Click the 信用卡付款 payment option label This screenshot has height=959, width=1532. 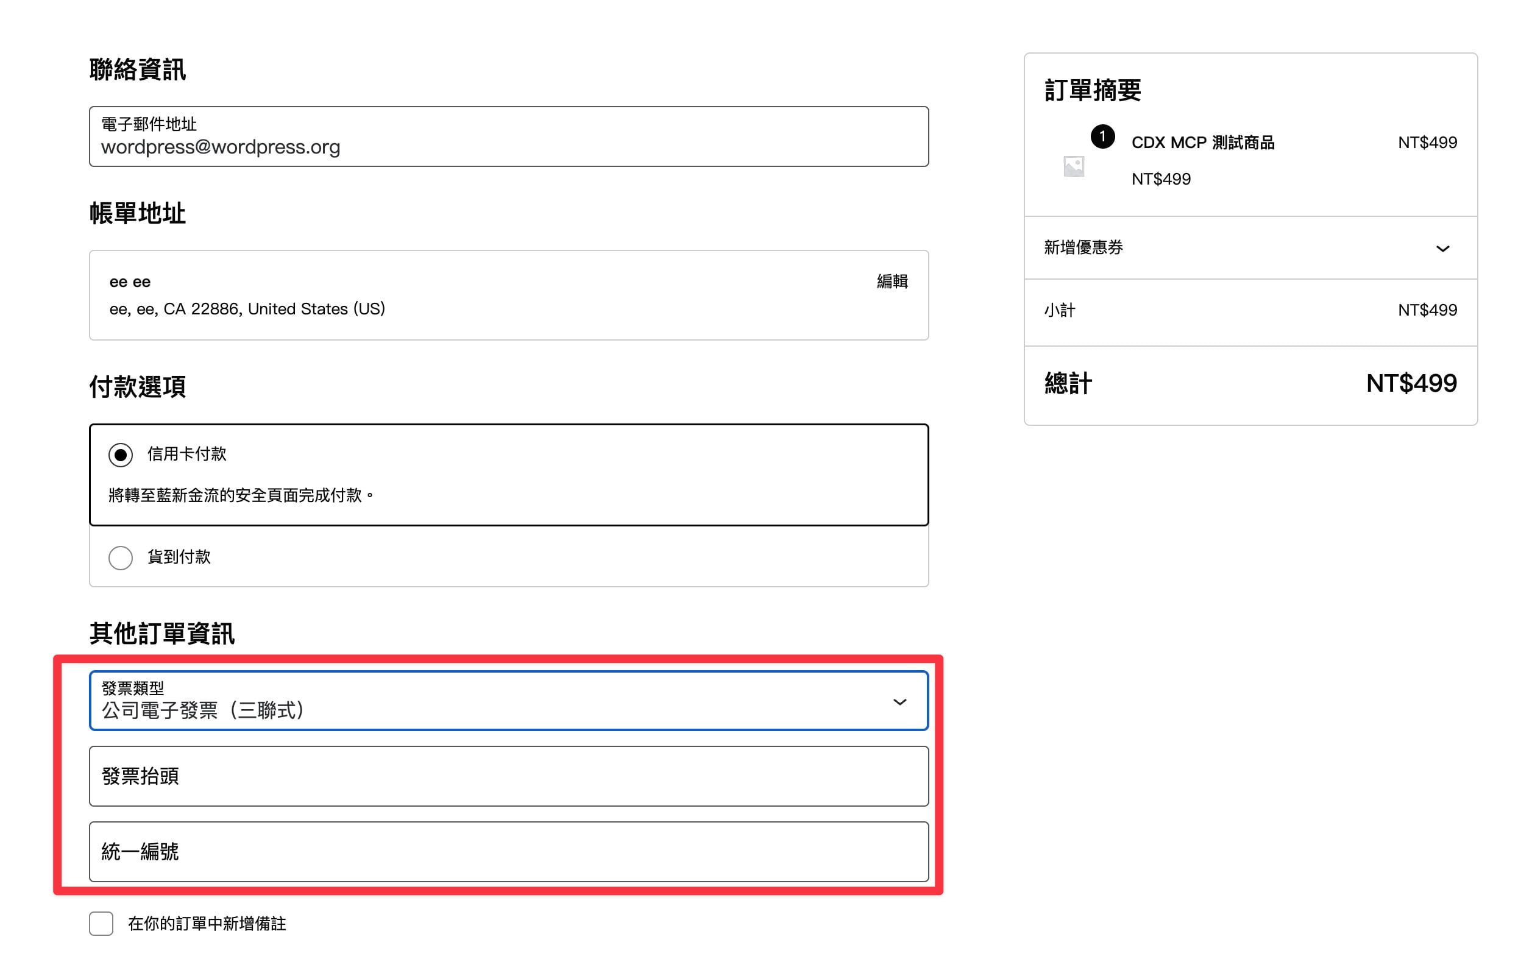click(186, 454)
